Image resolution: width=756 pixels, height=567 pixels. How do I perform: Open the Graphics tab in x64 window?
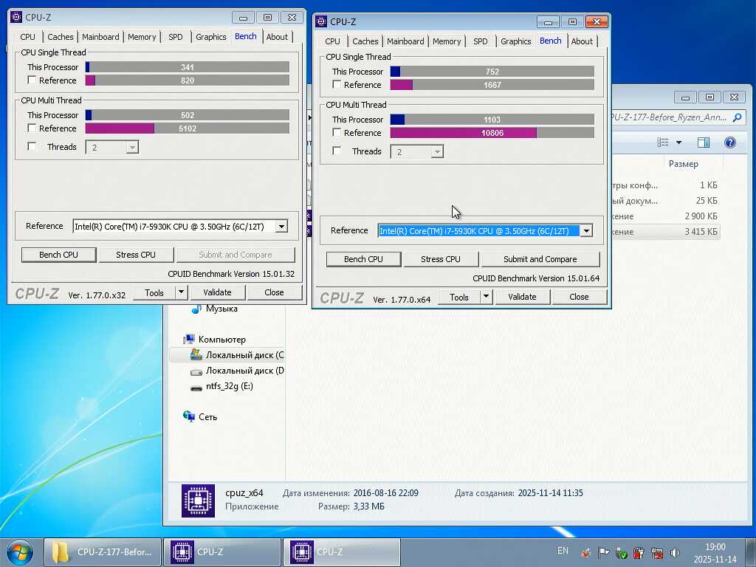click(515, 41)
